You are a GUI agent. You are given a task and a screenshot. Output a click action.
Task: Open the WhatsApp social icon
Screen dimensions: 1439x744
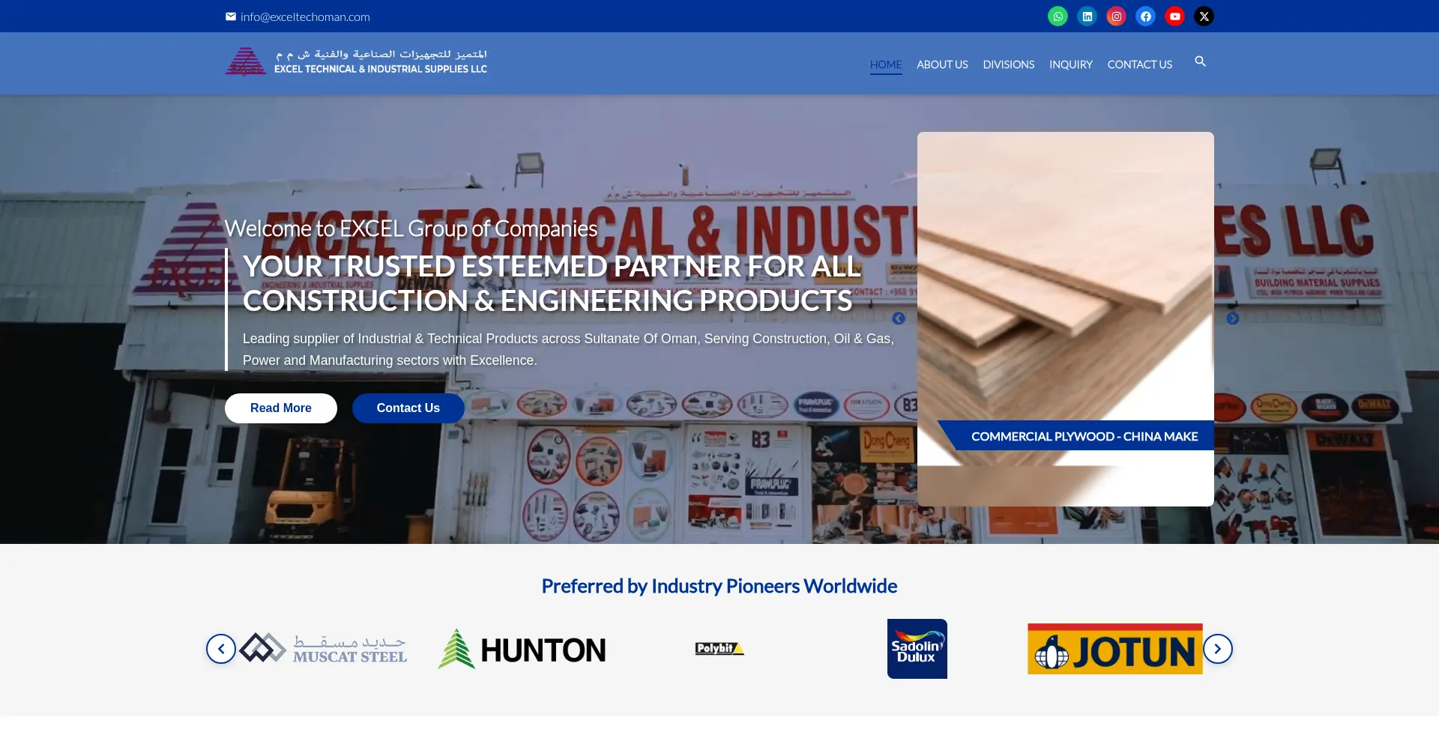pos(1058,16)
